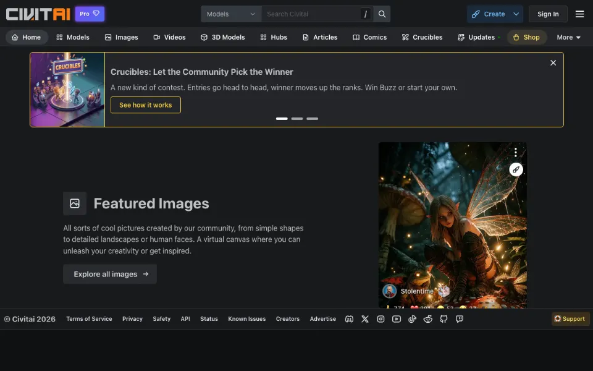This screenshot has height=371, width=593.
Task: Open the Reddit footer icon
Action: [x=427, y=319]
